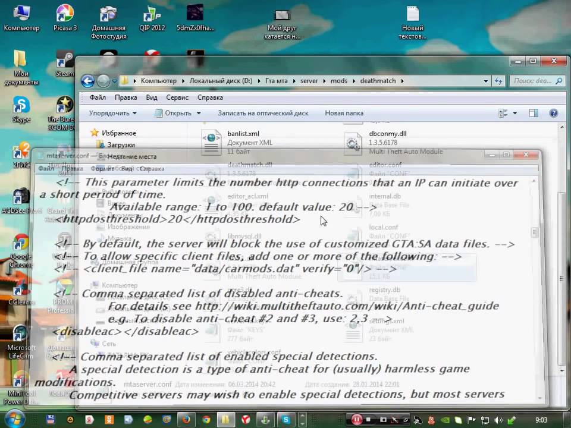Open Firefox from the taskbar

[x=186, y=420]
